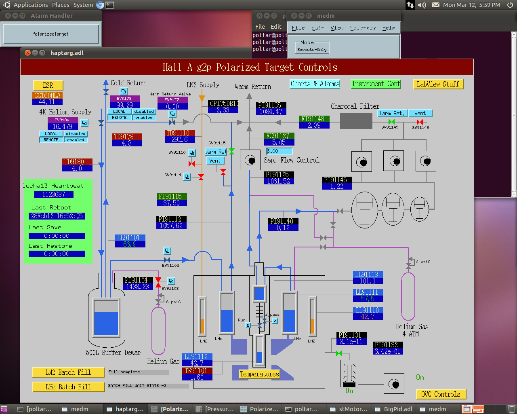Open related display icon above EV91102
The width and height of the screenshot is (517, 414).
click(x=167, y=251)
